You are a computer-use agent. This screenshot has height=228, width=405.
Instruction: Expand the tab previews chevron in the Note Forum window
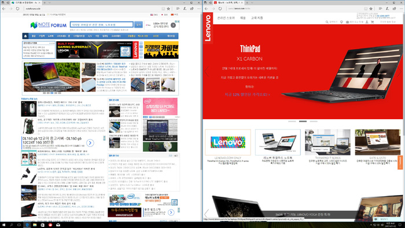click(x=50, y=2)
